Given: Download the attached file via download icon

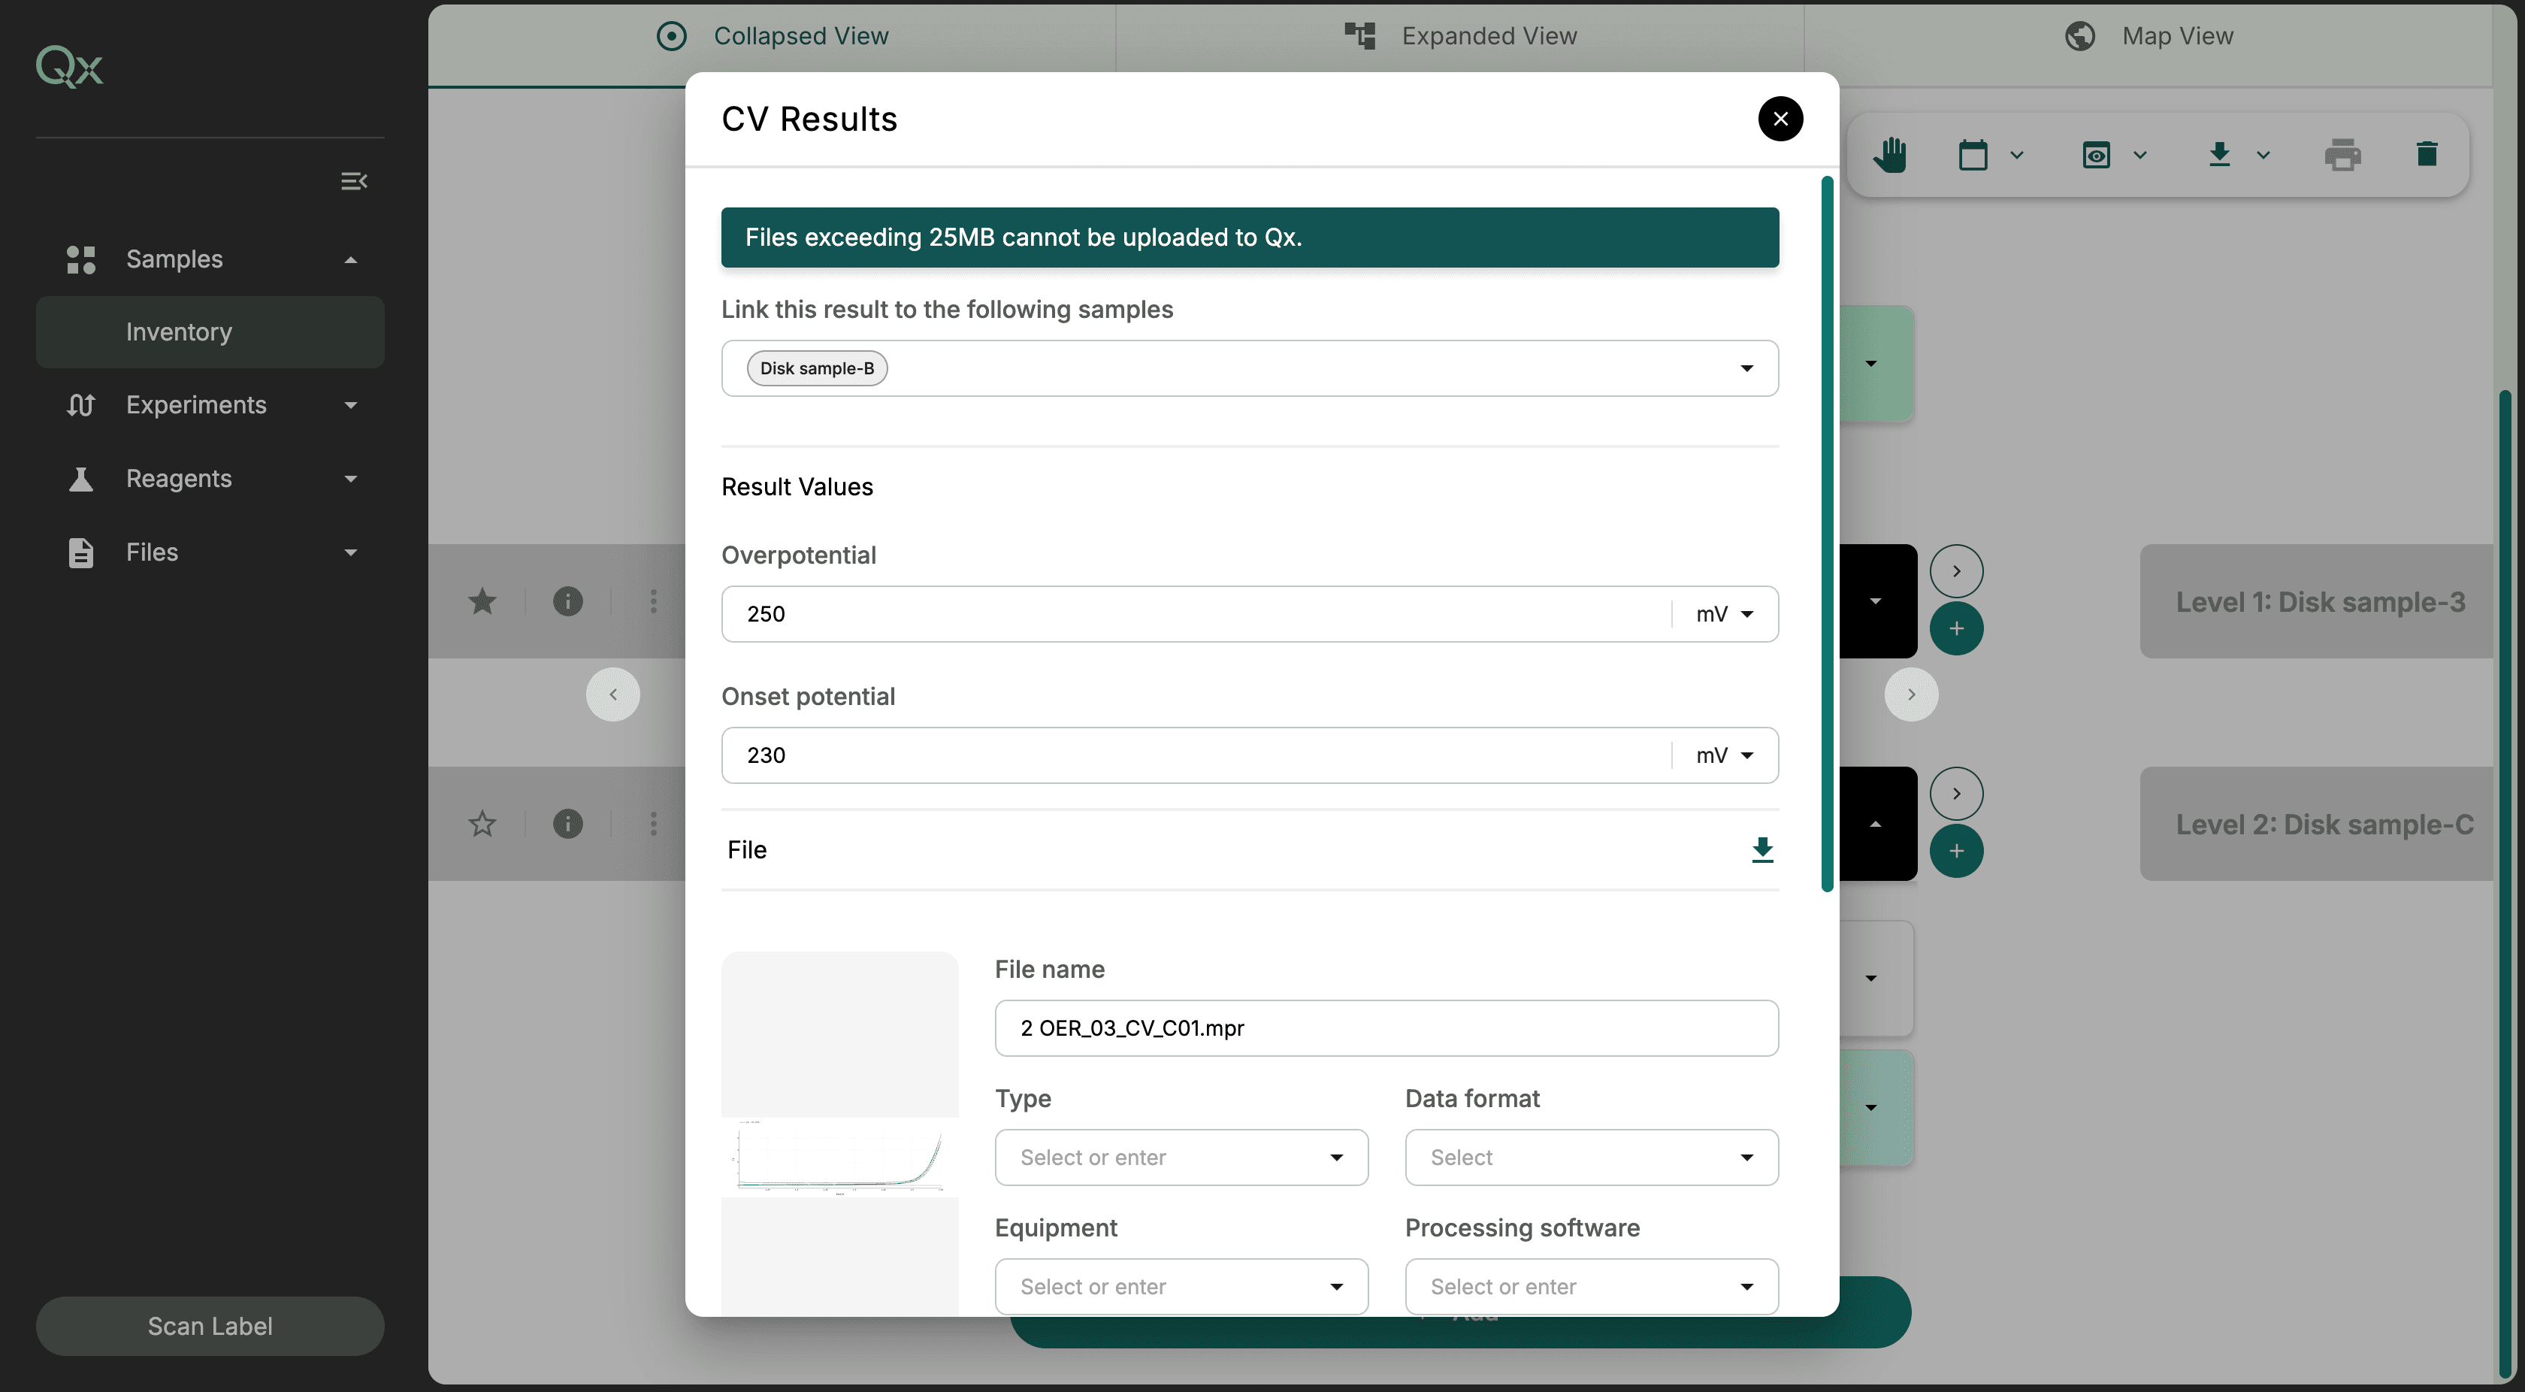Looking at the screenshot, I should click(x=1761, y=849).
